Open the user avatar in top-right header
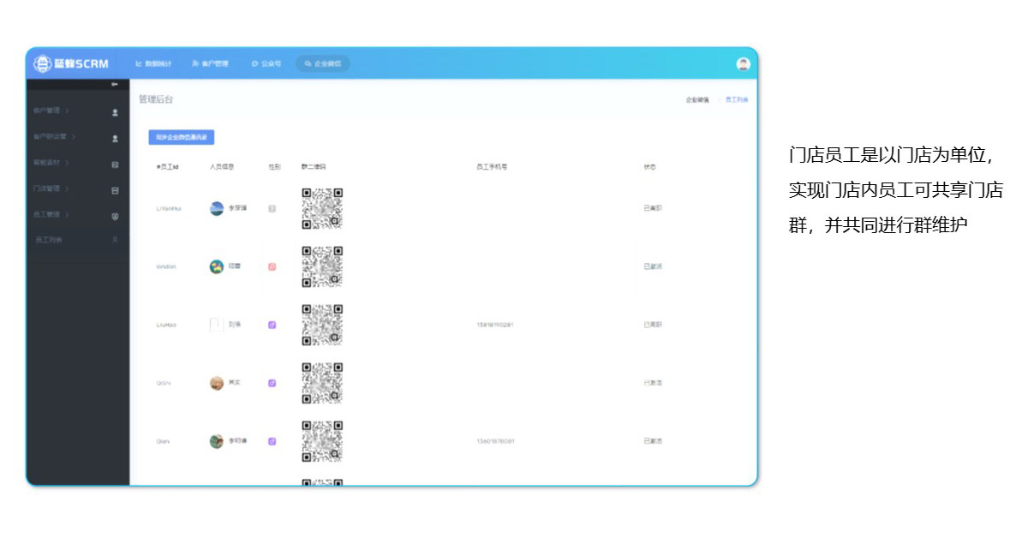 tap(743, 64)
